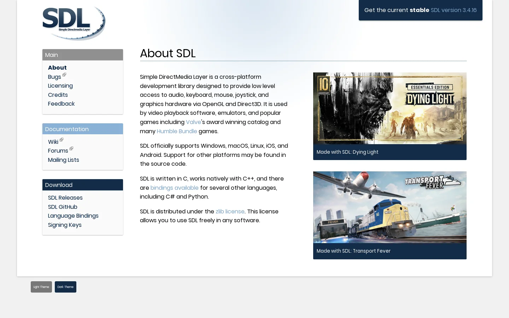The image size is (509, 318).
Task: Open external link icon next to Wiki
Action: coord(62,140)
